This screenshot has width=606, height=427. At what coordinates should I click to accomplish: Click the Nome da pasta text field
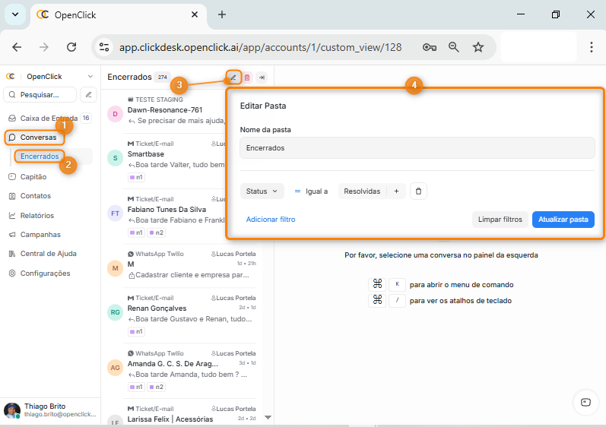point(417,148)
